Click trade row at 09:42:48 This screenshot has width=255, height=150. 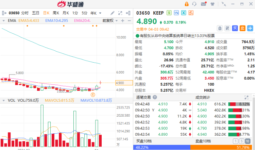pos(163,104)
